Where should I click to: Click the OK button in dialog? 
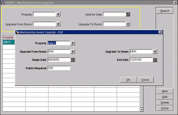128,80
